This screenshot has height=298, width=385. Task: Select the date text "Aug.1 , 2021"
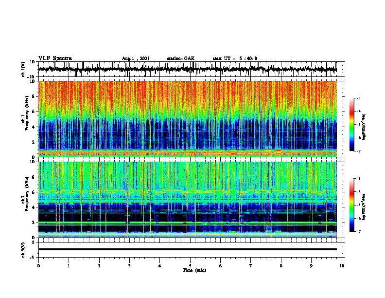coord(136,58)
